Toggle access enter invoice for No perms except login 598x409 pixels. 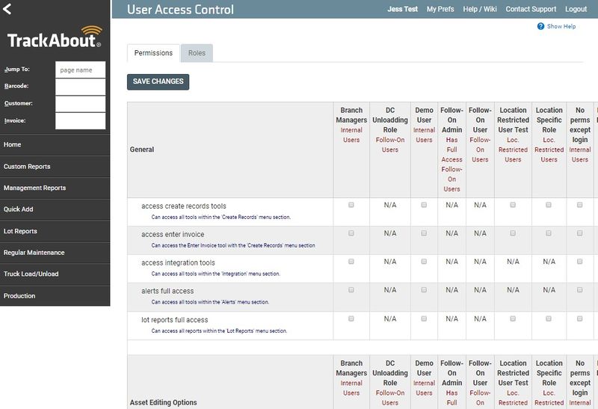point(580,233)
